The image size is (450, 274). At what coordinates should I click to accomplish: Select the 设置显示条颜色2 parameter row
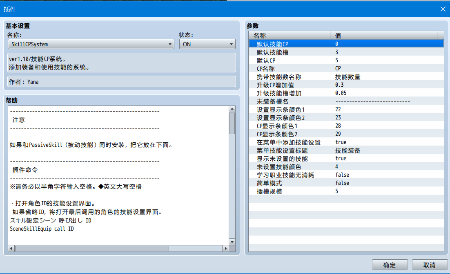pyautogui.click(x=346, y=118)
